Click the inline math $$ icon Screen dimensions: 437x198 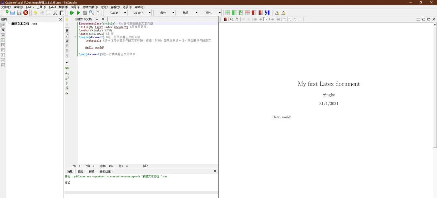tap(67, 68)
